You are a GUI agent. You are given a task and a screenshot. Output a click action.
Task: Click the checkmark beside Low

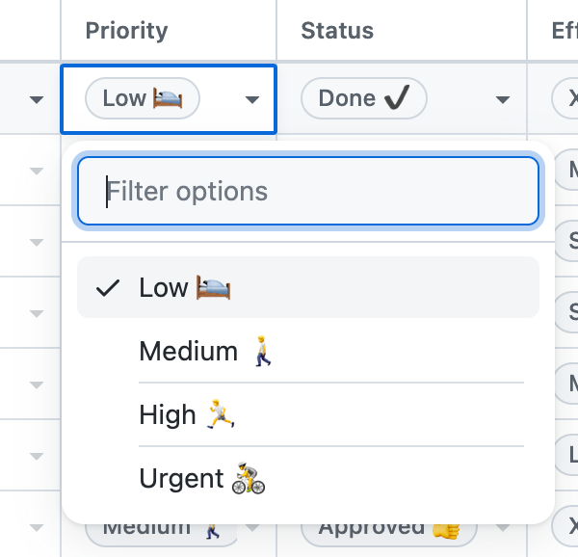coord(109,287)
